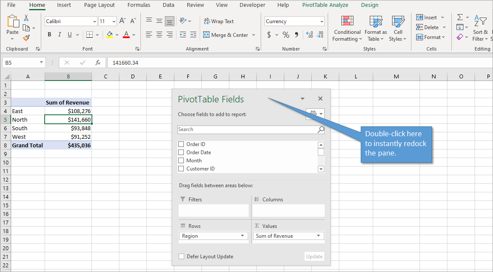Screen dimensions: 493x272
Task: Center text horizontally
Action: tap(159, 35)
